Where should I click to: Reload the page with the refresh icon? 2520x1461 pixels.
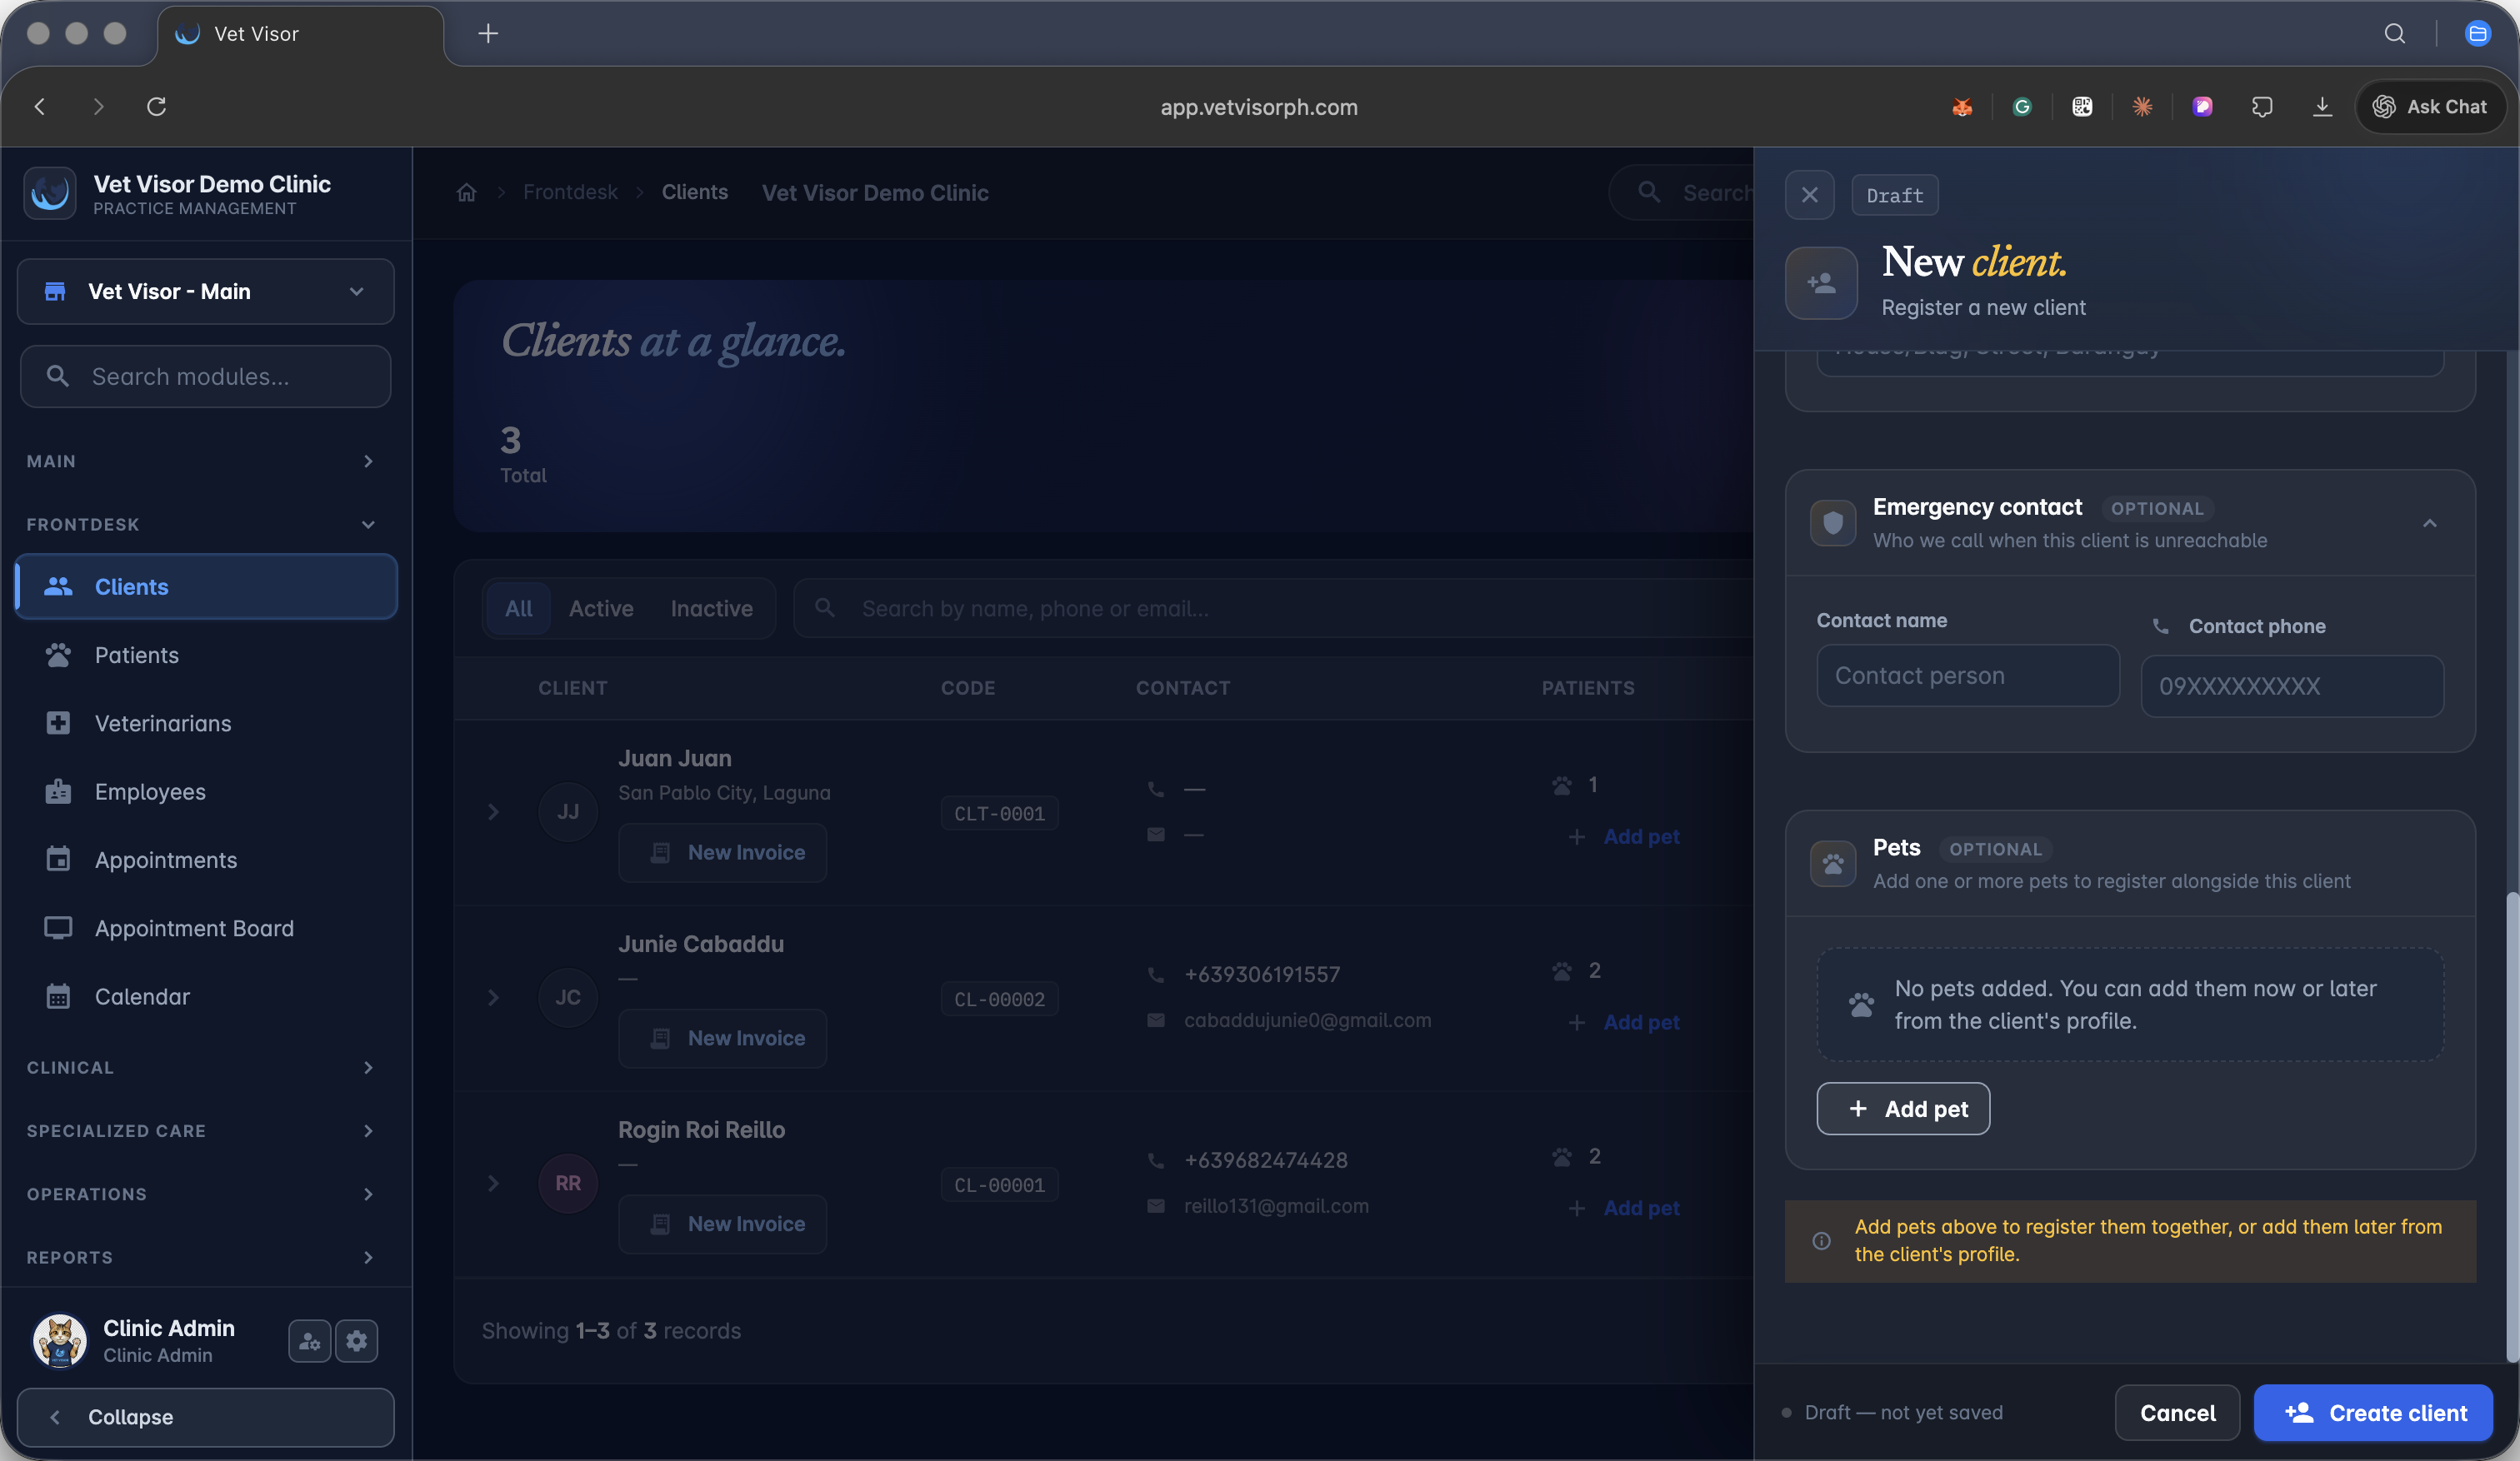point(156,106)
